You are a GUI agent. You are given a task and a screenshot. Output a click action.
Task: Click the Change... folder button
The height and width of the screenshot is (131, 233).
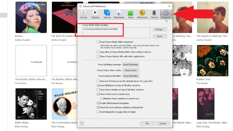pos(160,29)
